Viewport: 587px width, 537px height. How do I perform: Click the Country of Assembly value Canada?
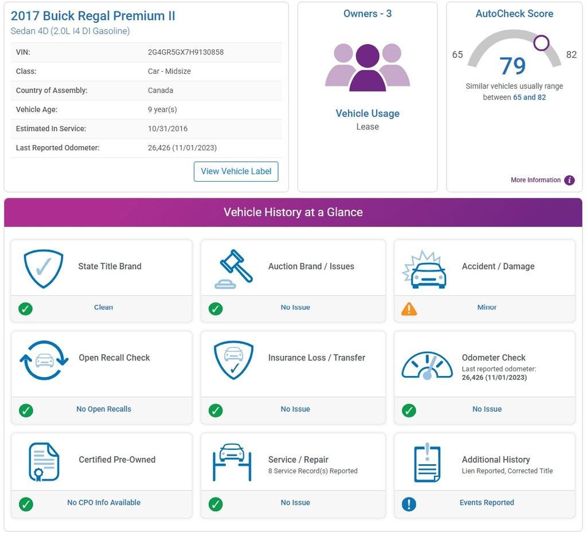(161, 91)
